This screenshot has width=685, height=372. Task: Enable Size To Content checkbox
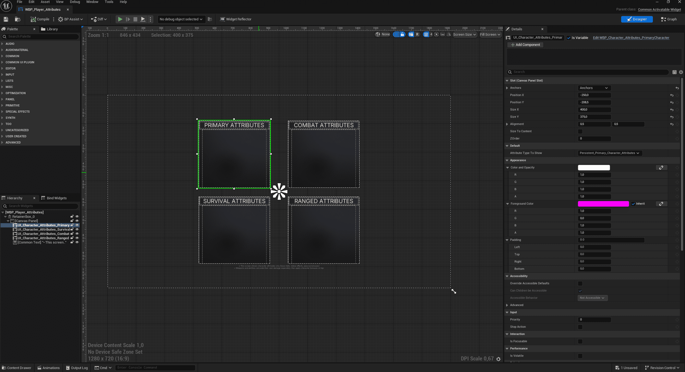pos(580,131)
